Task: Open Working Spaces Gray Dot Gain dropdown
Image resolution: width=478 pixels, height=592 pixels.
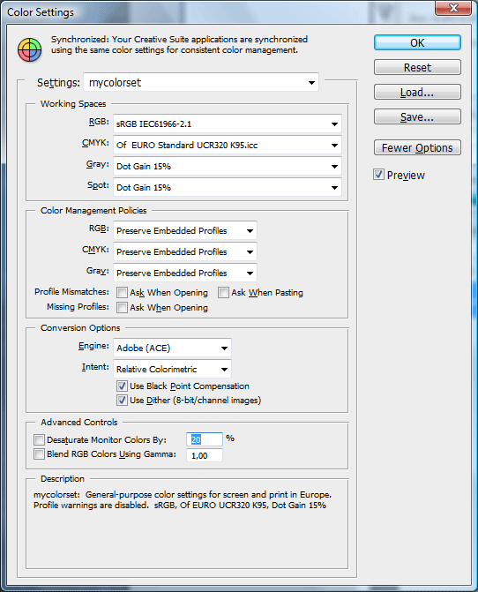Action: [x=228, y=166]
